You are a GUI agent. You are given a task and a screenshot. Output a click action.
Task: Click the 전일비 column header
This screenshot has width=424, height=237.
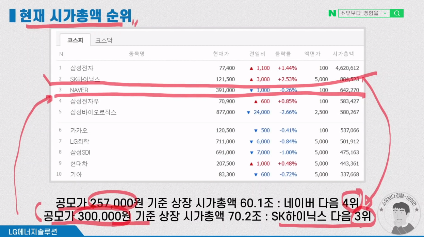click(257, 54)
